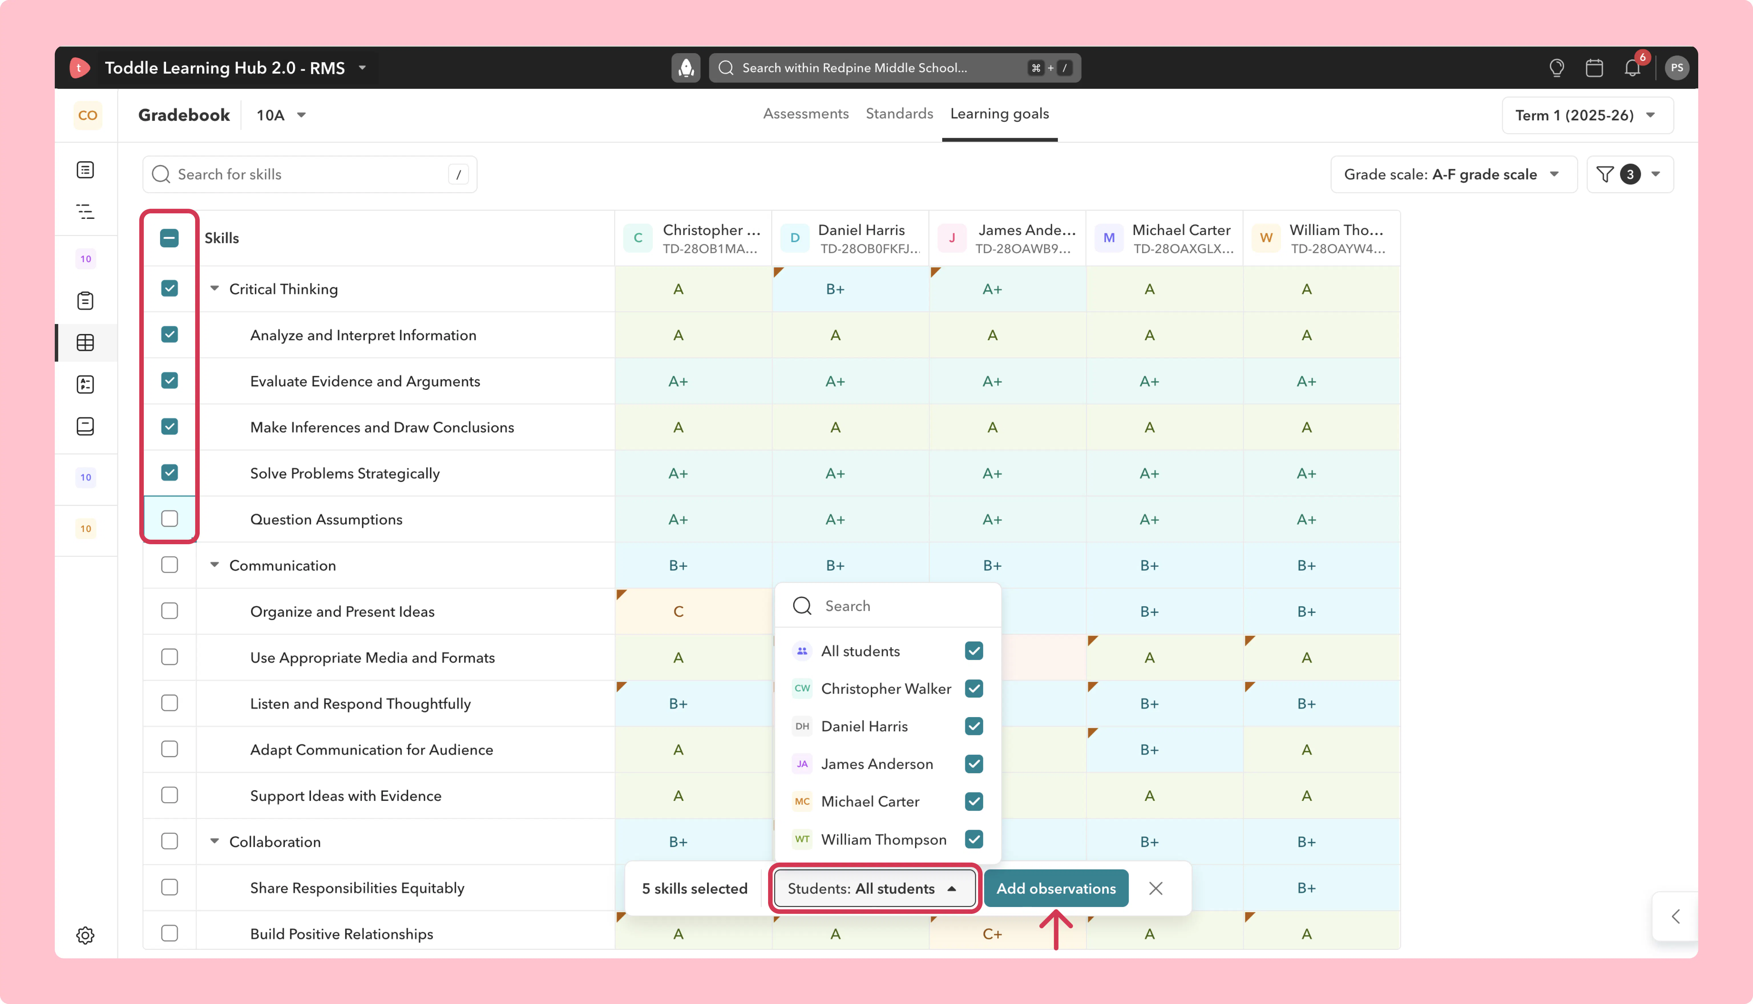Open the clipboard sidebar icon

pos(86,301)
